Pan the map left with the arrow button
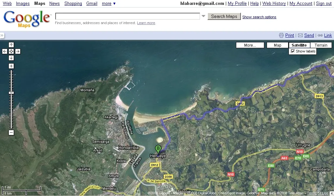This screenshot has width=334, height=196. pyautogui.click(x=5, y=51)
